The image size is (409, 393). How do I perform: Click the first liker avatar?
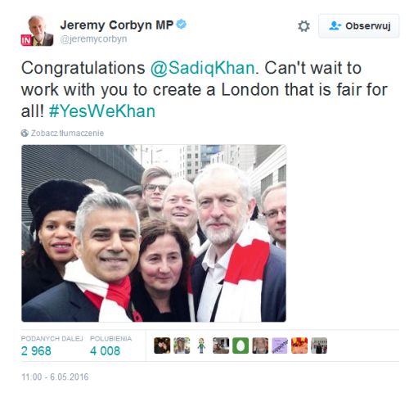click(162, 346)
